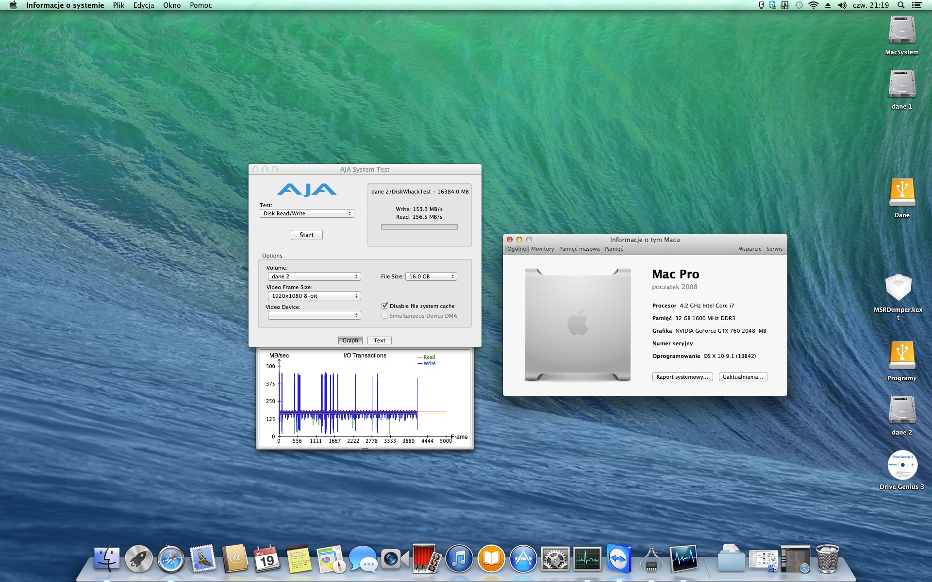Open Trash in the dock
This screenshot has height=582, width=932.
coord(828,559)
